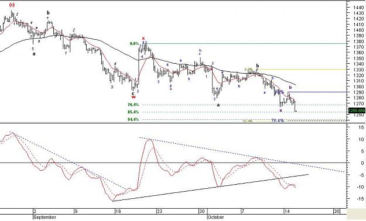Click date label 23 on time axis
366x221 pixels.
click(x=159, y=212)
